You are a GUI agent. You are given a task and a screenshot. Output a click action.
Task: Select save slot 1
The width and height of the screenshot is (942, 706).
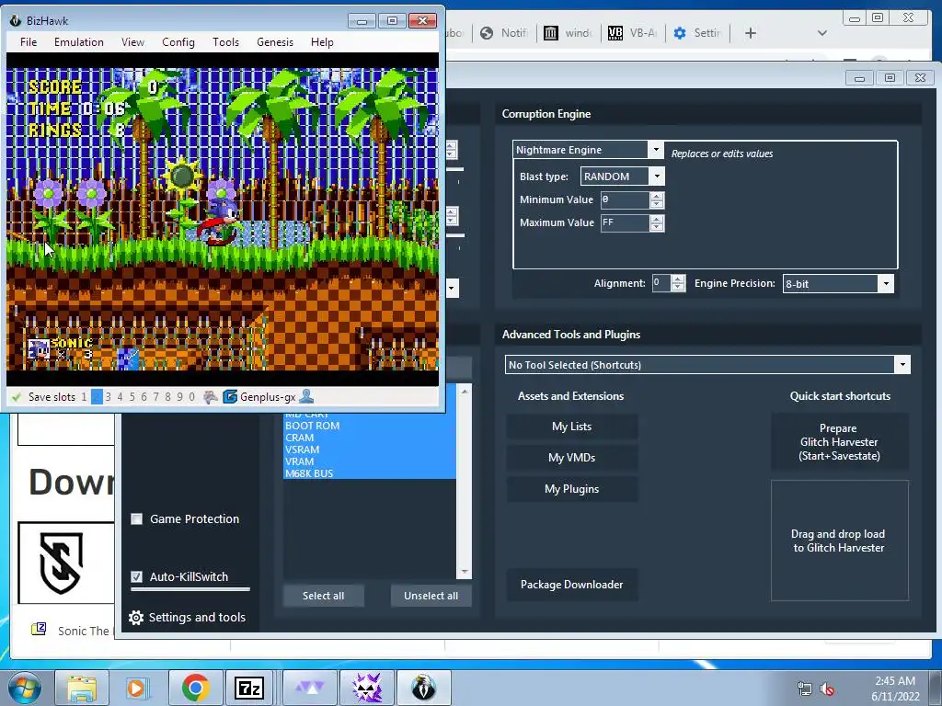(84, 397)
